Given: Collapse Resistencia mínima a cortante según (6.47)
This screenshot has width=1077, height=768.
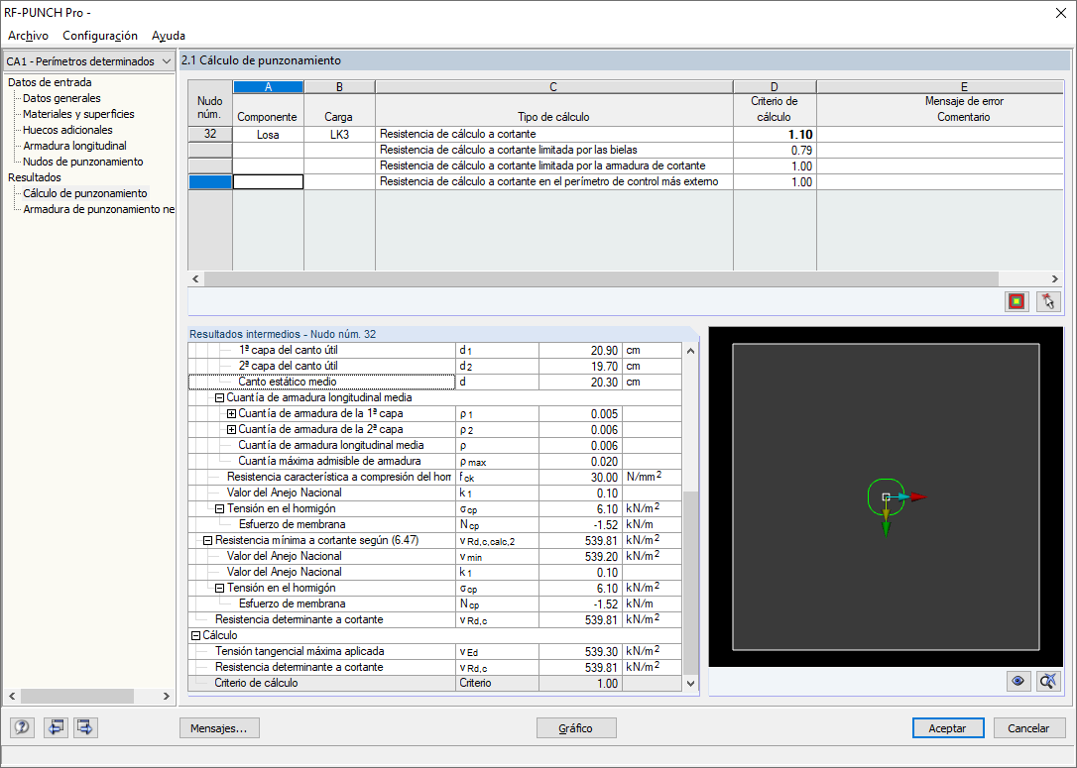Looking at the screenshot, I should coord(207,541).
